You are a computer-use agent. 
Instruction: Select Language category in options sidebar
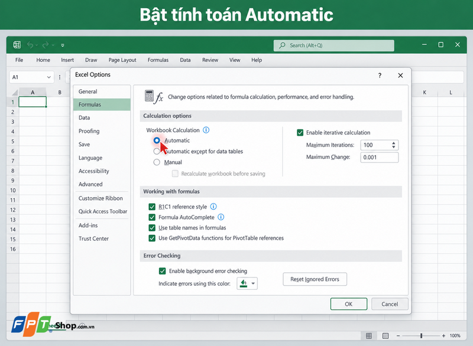102,158
